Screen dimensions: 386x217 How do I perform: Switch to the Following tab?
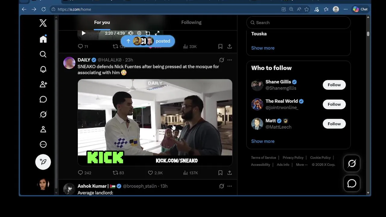click(191, 22)
